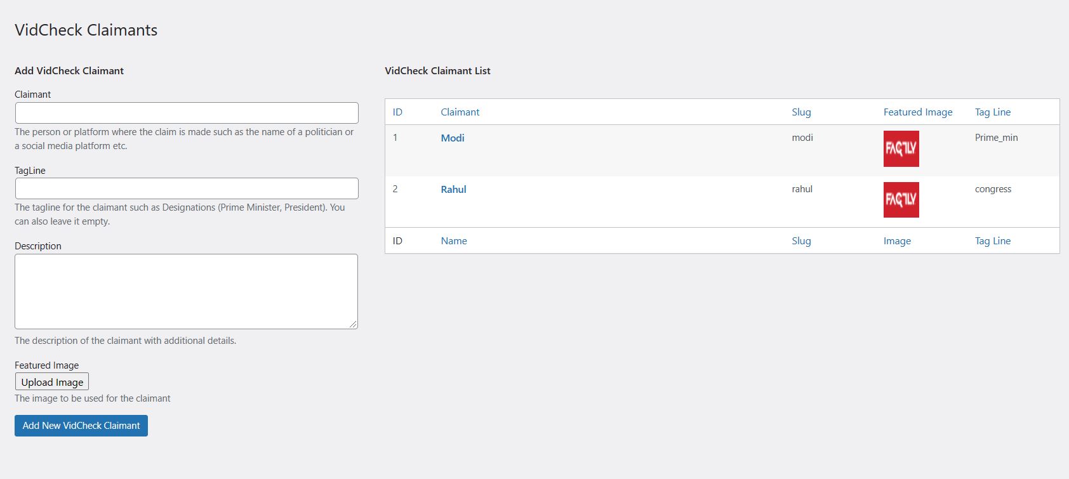Focus the TagLine text field

tap(187, 188)
